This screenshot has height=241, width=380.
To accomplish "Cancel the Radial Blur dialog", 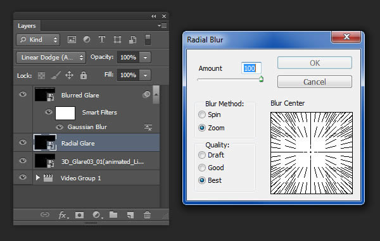I will pyautogui.click(x=315, y=82).
